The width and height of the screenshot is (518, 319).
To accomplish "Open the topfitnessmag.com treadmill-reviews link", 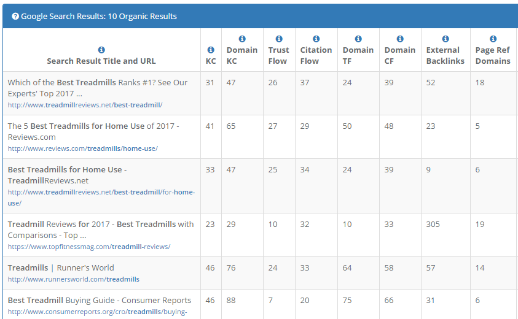I will pyautogui.click(x=89, y=247).
